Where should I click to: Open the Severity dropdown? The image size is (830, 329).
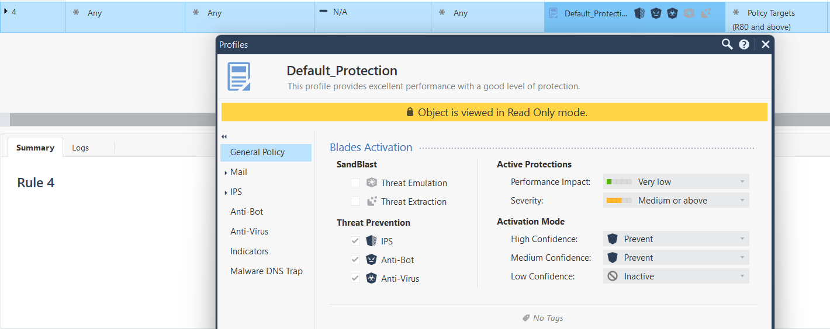pyautogui.click(x=676, y=201)
